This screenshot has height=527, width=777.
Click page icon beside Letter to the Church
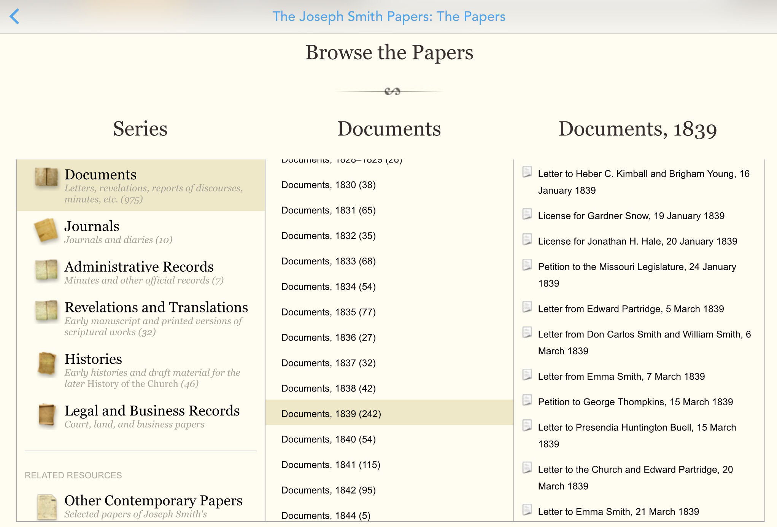click(527, 468)
